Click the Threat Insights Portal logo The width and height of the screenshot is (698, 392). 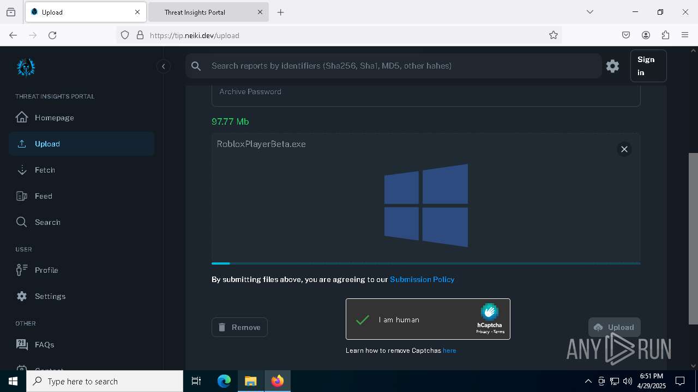26,68
